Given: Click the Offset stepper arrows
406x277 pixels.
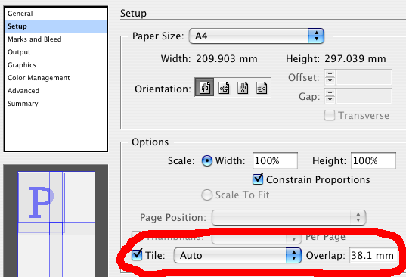Looking at the screenshot, I should point(330,77).
